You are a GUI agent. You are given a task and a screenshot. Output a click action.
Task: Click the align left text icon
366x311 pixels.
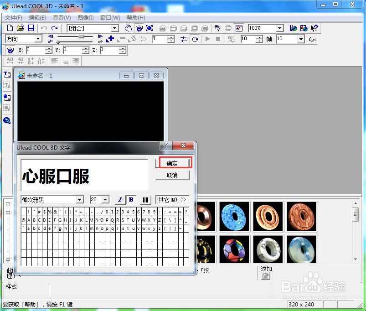coord(55,61)
